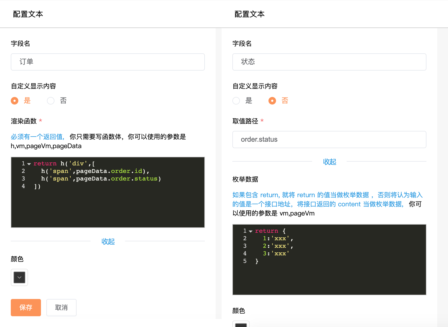Click inside the render function code editor
Viewport: 448px width, 327px height.
click(108, 192)
